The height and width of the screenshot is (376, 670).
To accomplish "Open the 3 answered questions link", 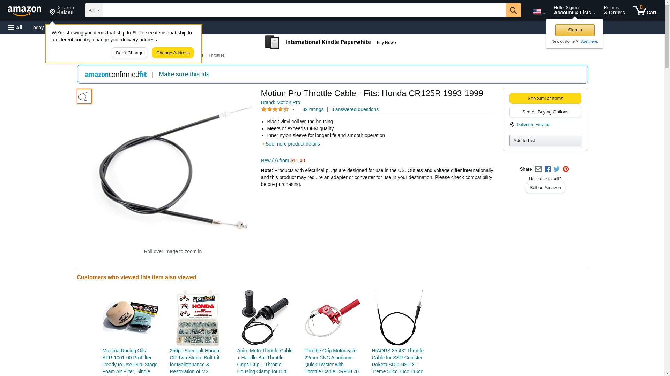I will 355,109.
